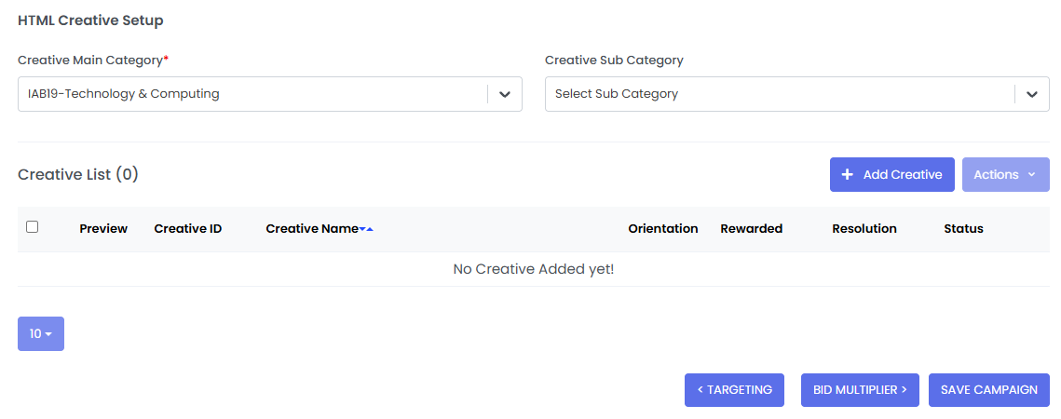Click the chevron icon in Creative Sub Category
The height and width of the screenshot is (419, 1061).
(x=1032, y=94)
